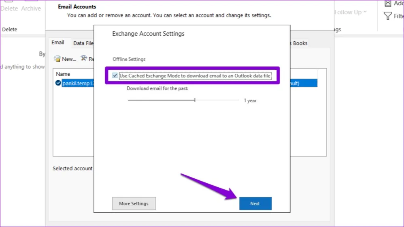This screenshot has height=227, width=404.
Task: Open More Settings
Action: 134,203
